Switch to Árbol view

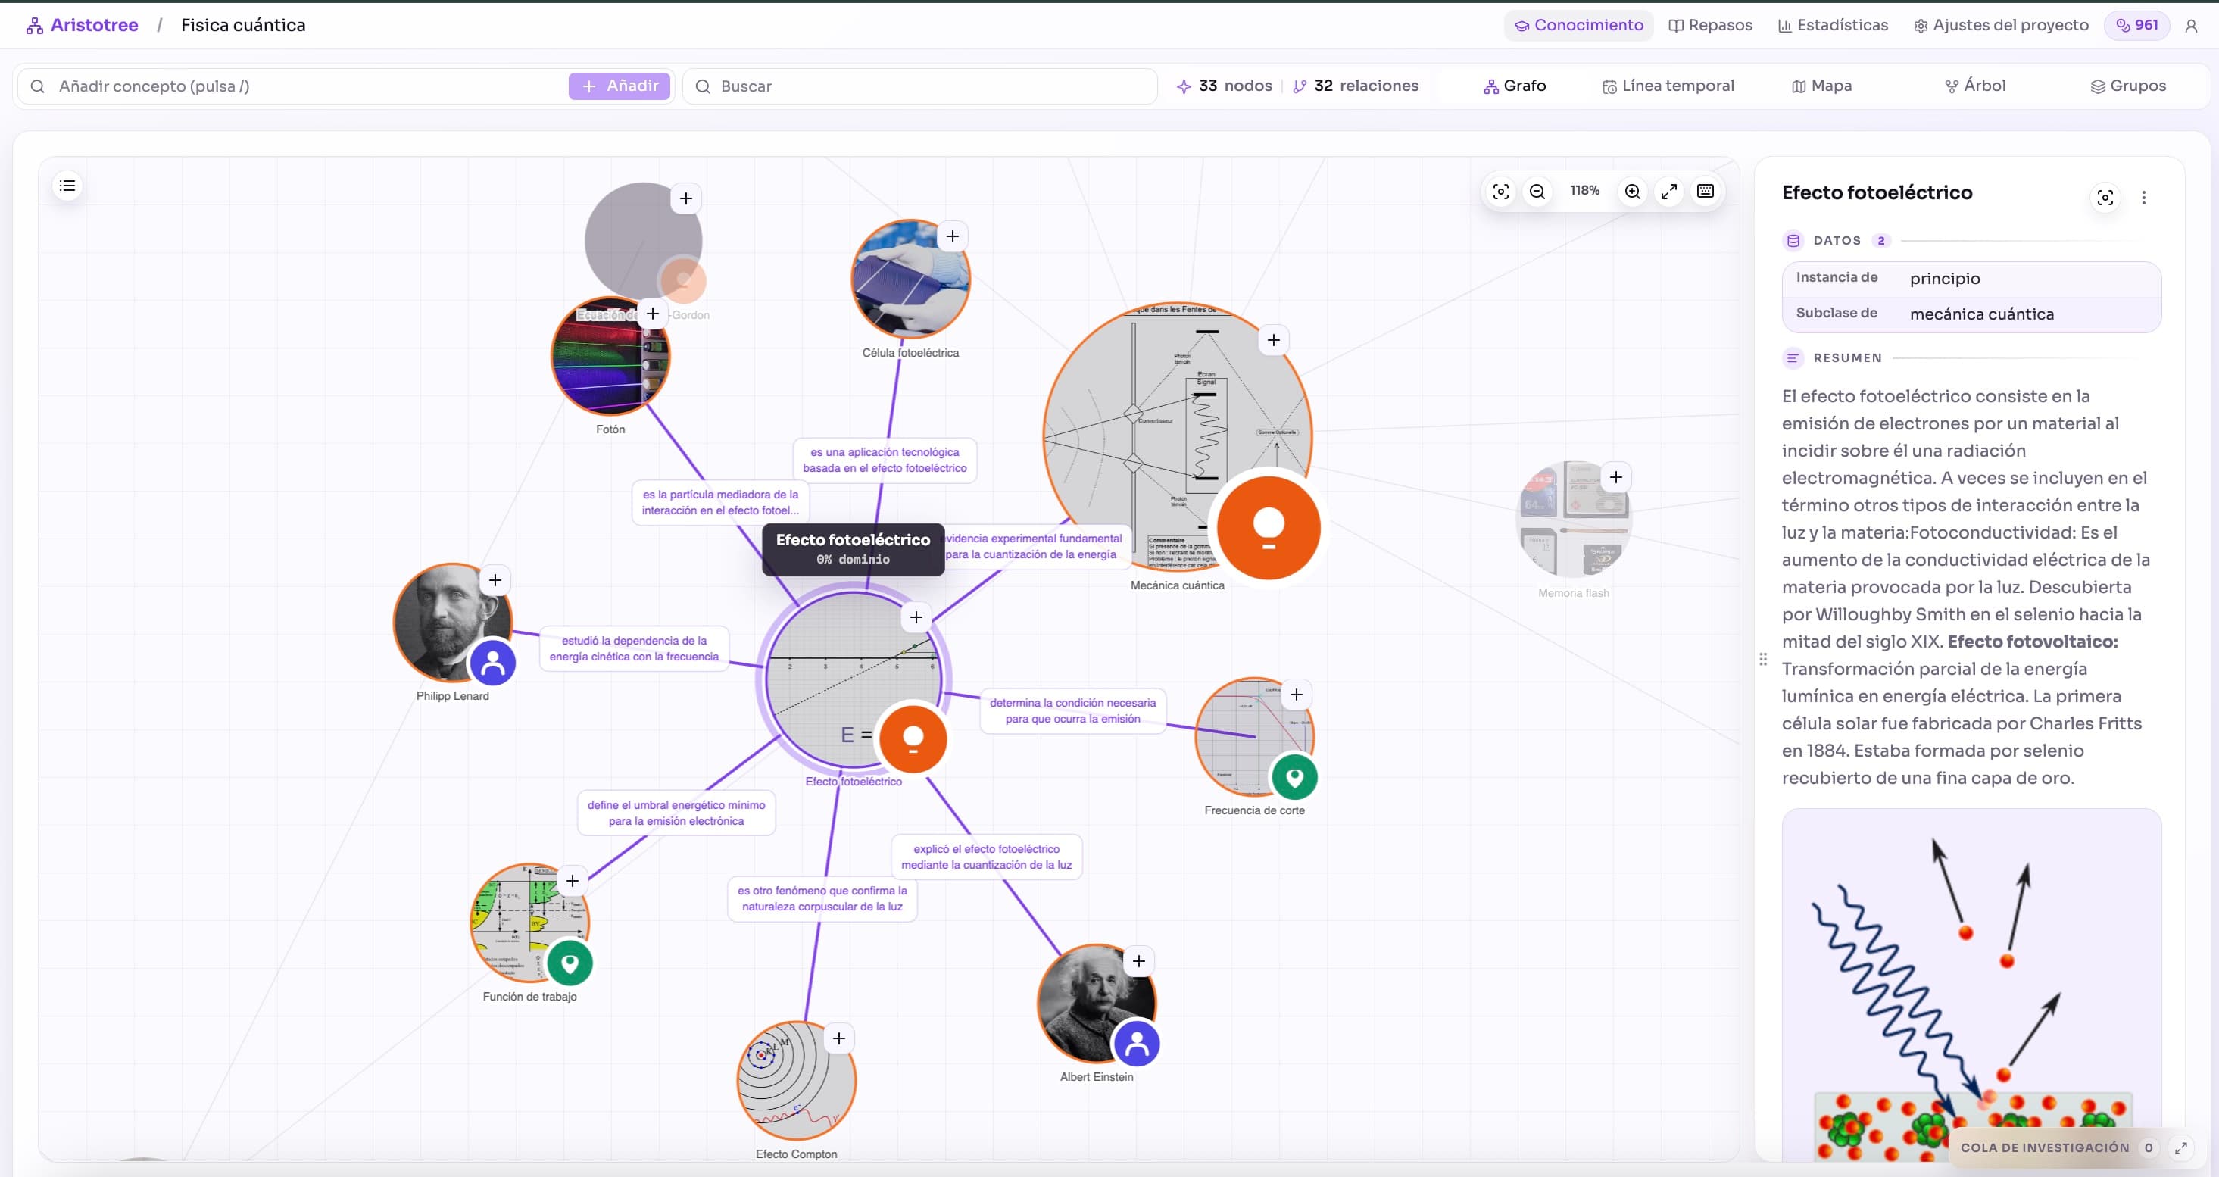pos(1974,86)
